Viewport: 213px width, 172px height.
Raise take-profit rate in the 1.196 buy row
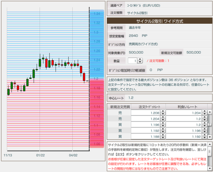pyautogui.click(x=205, y=123)
